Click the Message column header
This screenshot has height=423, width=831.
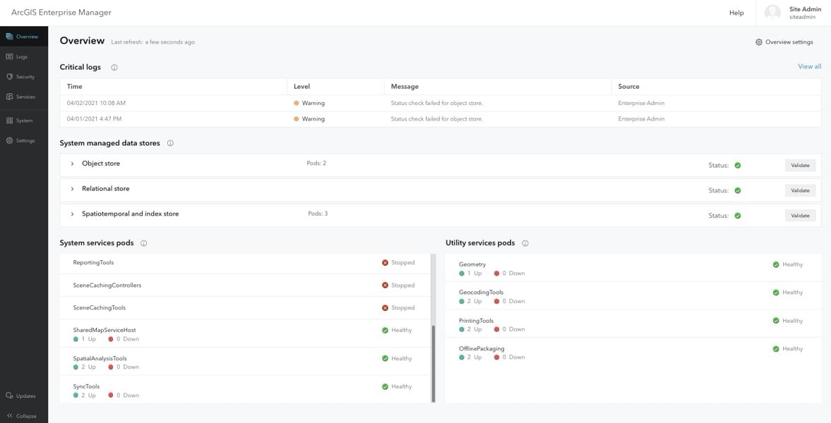pyautogui.click(x=405, y=86)
